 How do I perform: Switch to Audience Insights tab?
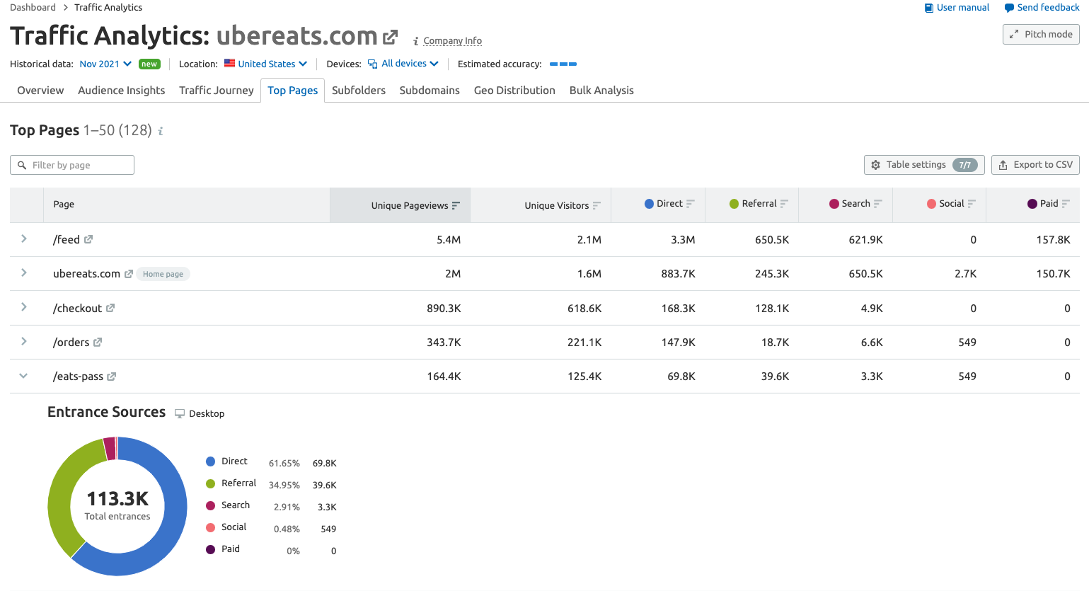122,91
